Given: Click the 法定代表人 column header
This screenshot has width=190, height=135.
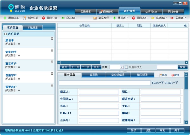Looking at the screenshot, I should tap(159, 26).
